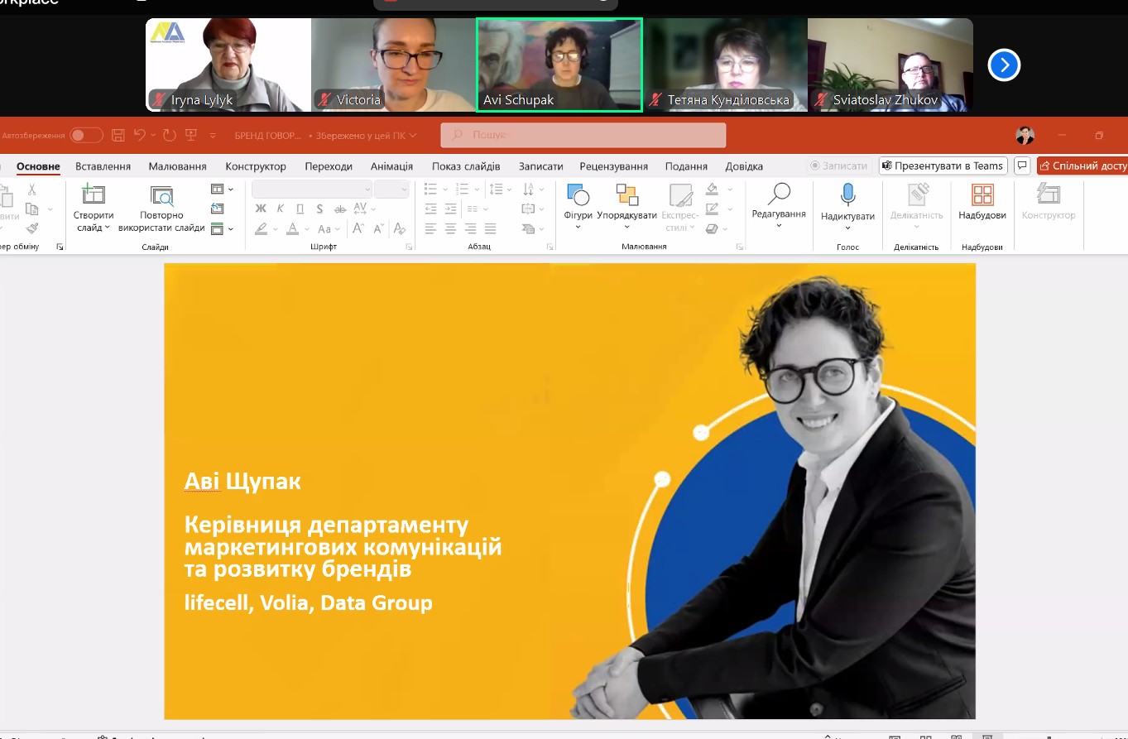1128x739 pixels.
Task: Undo the last action
Action: [x=140, y=135]
